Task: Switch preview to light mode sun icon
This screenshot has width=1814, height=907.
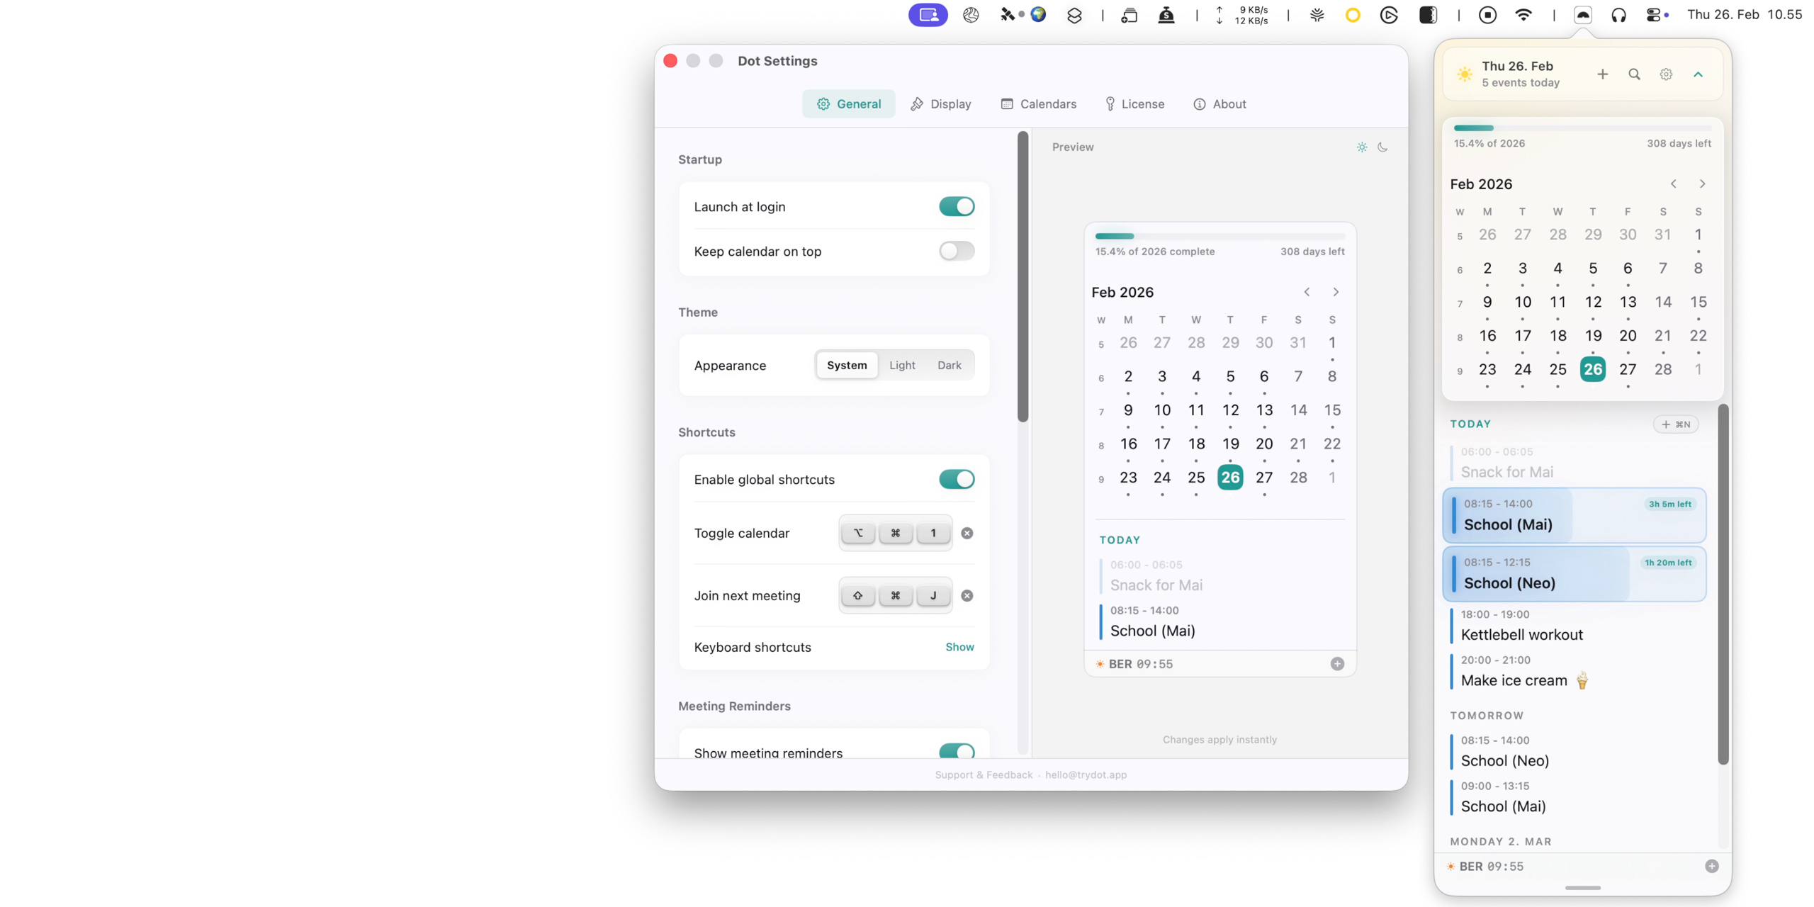Action: (1361, 147)
